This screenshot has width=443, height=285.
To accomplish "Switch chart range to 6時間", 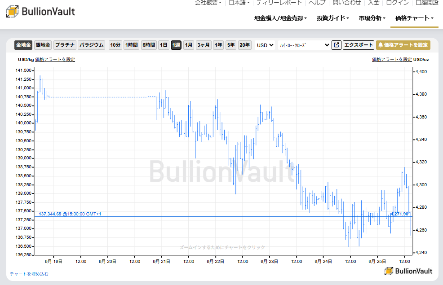I will [149, 45].
